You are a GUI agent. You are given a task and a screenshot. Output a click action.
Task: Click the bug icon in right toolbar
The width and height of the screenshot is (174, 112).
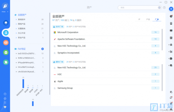(171, 45)
